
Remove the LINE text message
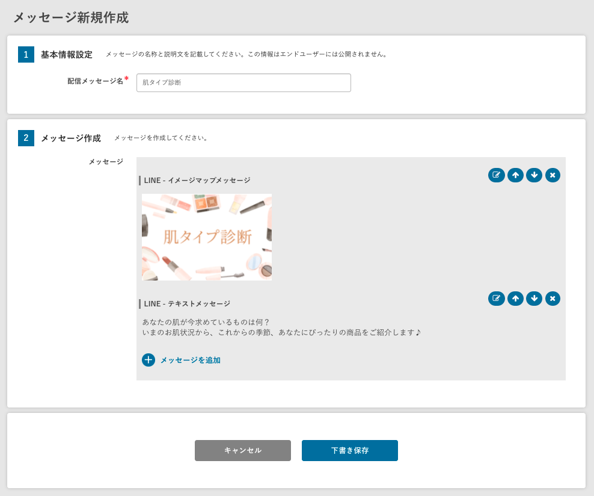(x=553, y=299)
